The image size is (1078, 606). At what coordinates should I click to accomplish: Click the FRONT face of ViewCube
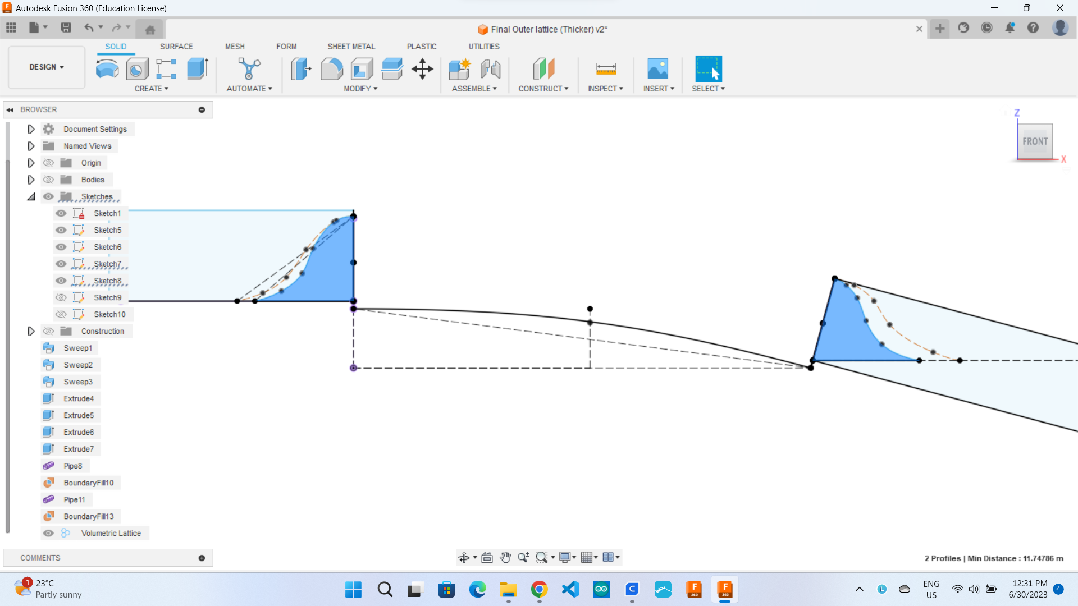pyautogui.click(x=1035, y=141)
